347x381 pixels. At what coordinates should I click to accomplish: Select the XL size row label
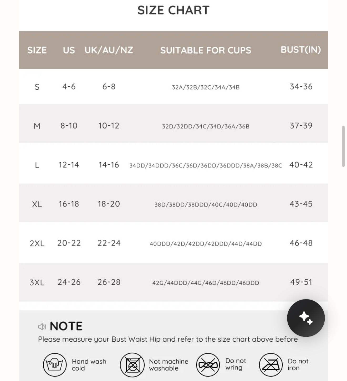pyautogui.click(x=37, y=204)
